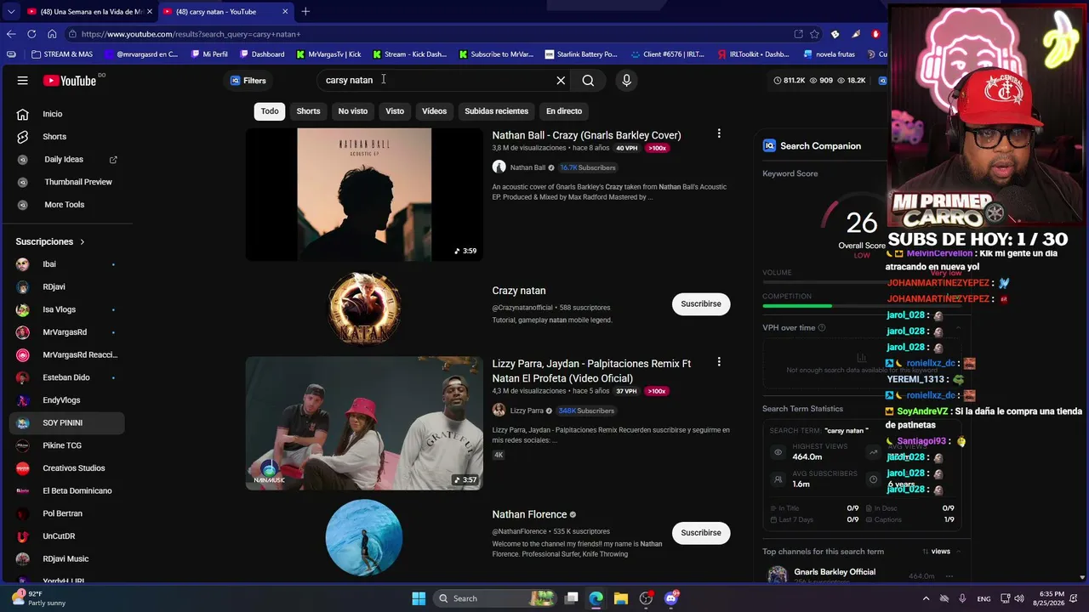1089x612 pixels.
Task: Open VPH over time info tooltip icon
Action: pyautogui.click(x=822, y=328)
